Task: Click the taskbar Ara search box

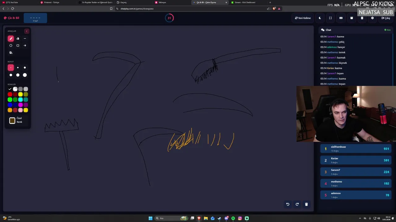Action: pos(171,218)
